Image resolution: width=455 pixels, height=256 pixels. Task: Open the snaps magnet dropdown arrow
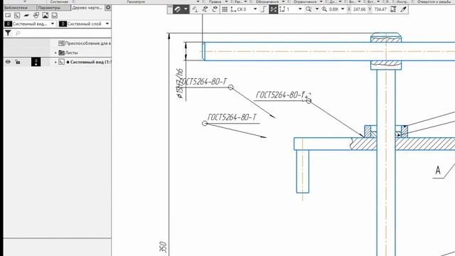(x=186, y=9)
